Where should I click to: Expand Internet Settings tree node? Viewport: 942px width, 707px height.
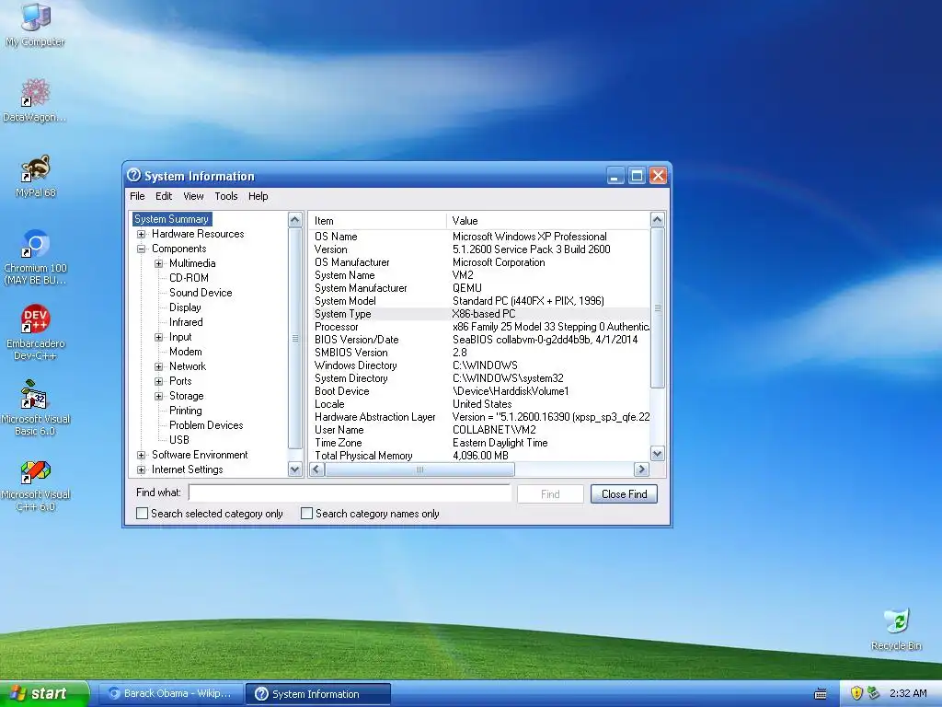point(141,469)
